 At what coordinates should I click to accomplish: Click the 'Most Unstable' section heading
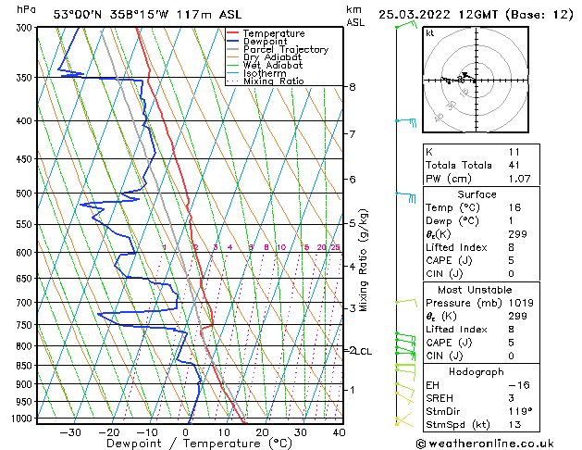coord(475,290)
